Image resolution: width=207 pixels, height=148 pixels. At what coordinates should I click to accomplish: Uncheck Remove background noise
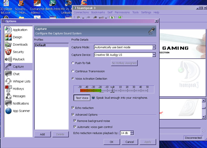point(75,121)
